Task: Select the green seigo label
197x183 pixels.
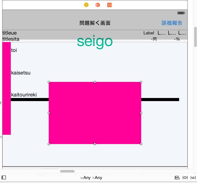Action: coord(95,42)
